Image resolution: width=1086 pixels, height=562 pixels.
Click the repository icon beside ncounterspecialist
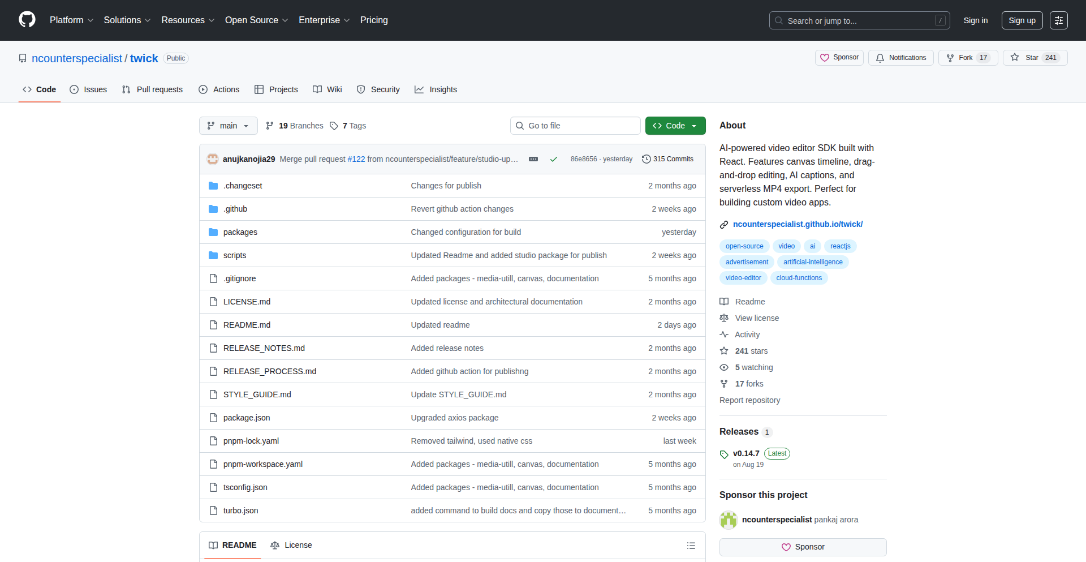[x=23, y=58]
